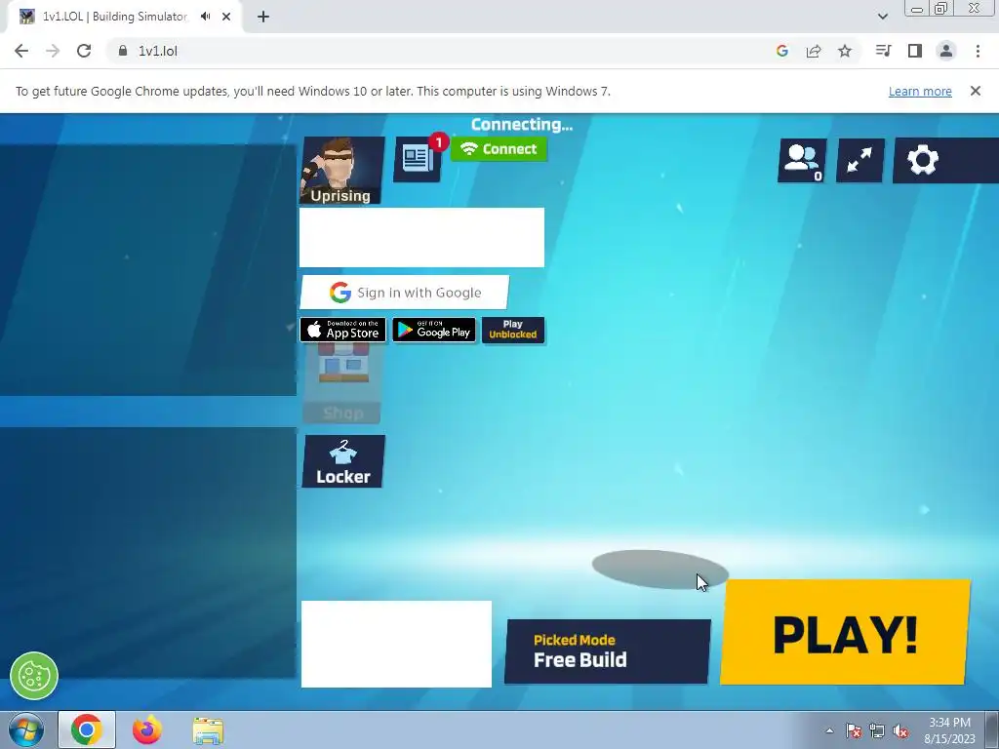Click the Connecting... status text
This screenshot has height=749, width=999.
click(522, 124)
